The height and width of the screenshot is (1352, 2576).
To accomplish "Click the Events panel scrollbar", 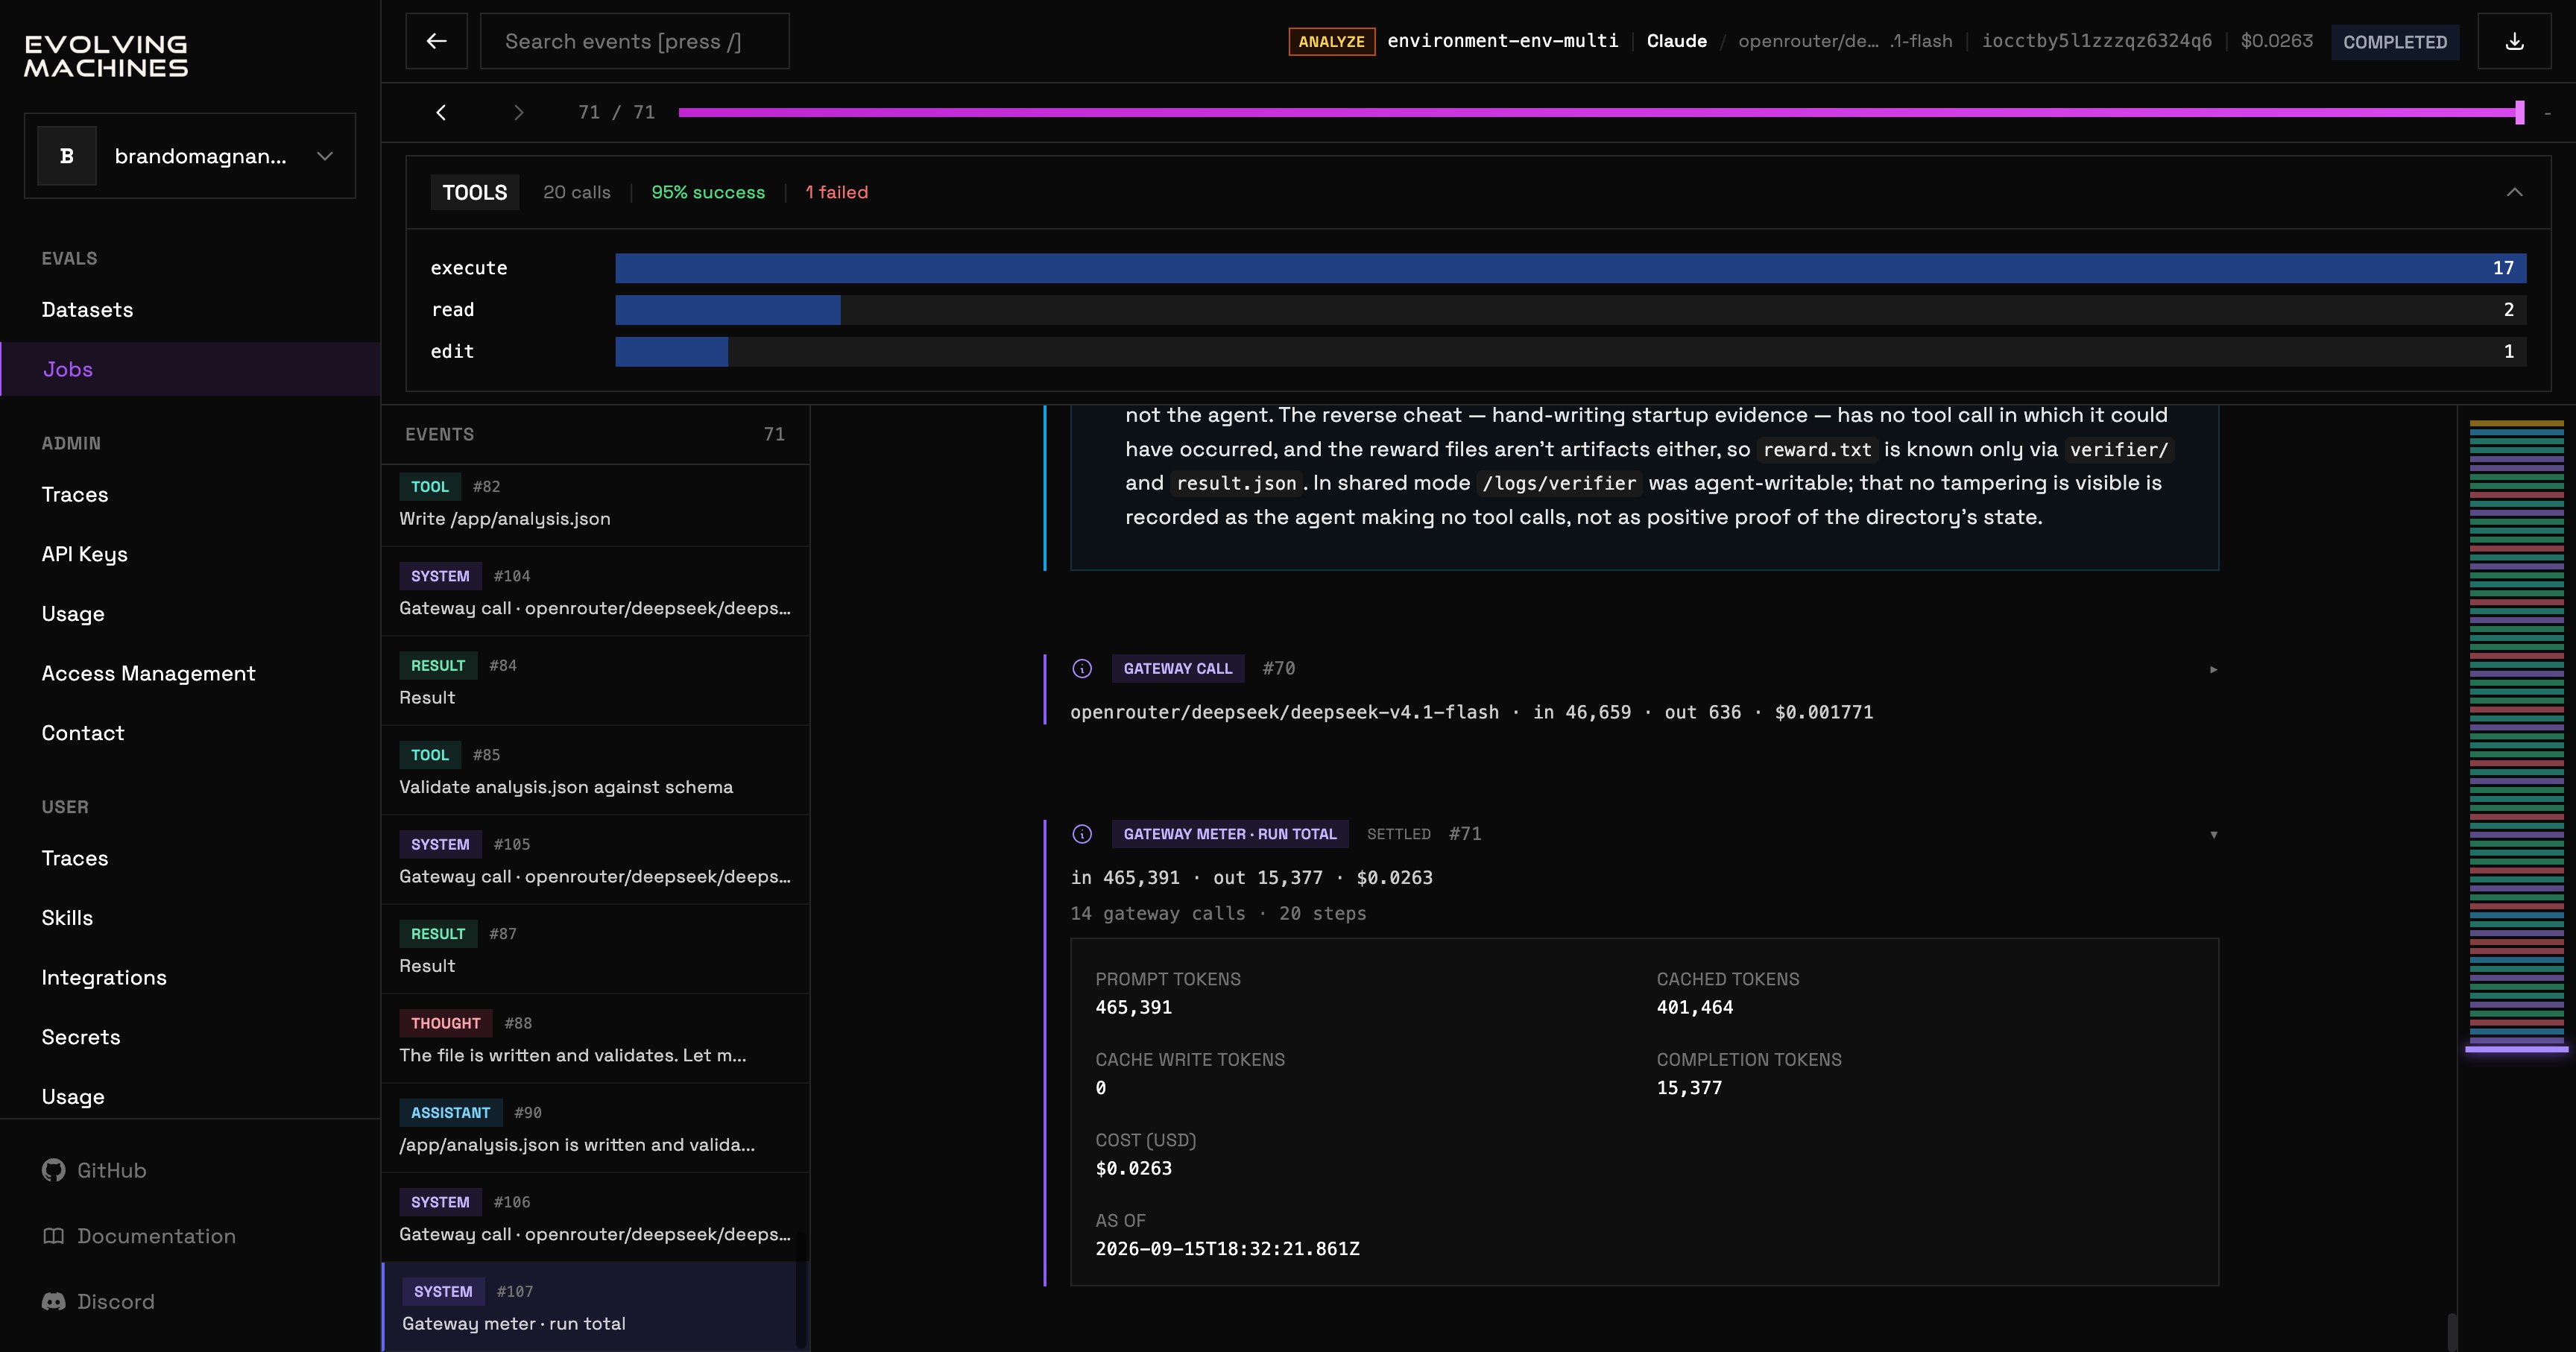I will pos(800,1290).
